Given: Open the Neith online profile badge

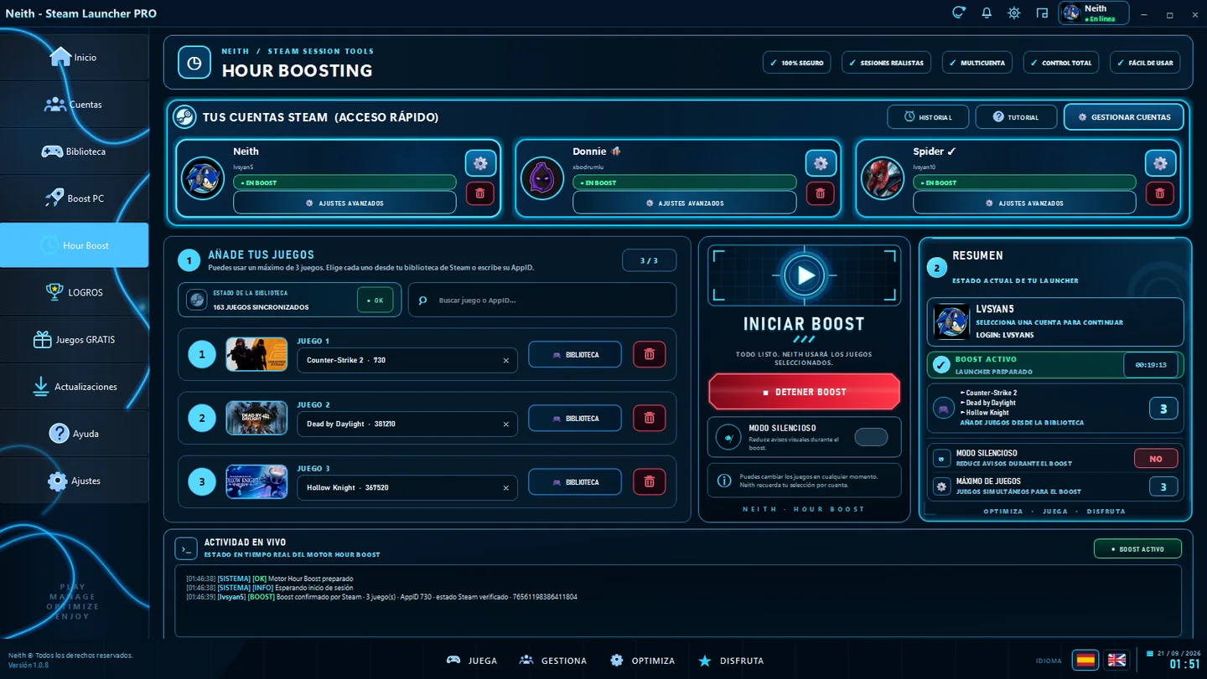Looking at the screenshot, I should 1094,13.
